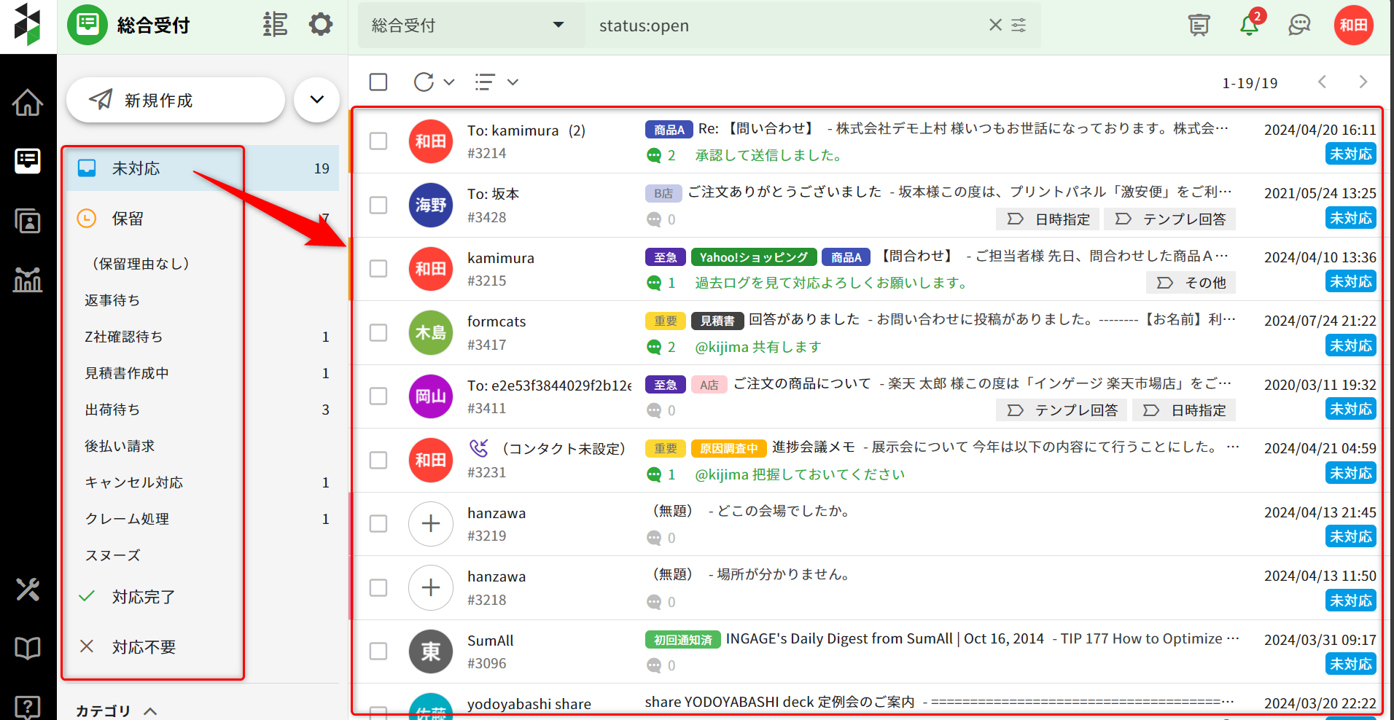Open the reports chart icon in sidebar
Viewport: 1394px width, 720px height.
tap(28, 279)
